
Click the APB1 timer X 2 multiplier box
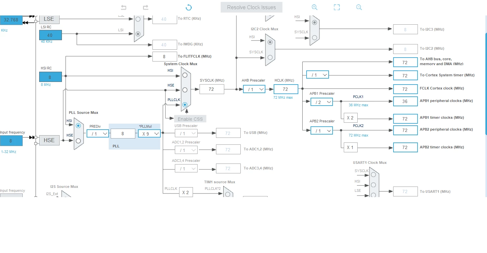point(350,118)
